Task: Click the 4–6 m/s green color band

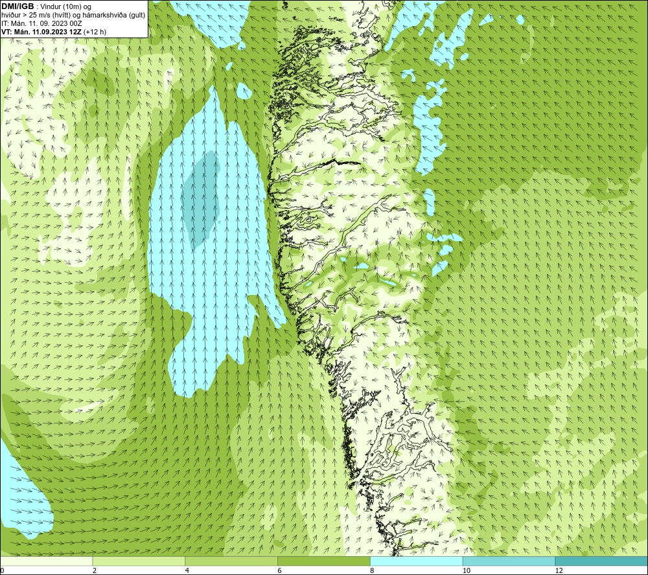Action: (231, 561)
